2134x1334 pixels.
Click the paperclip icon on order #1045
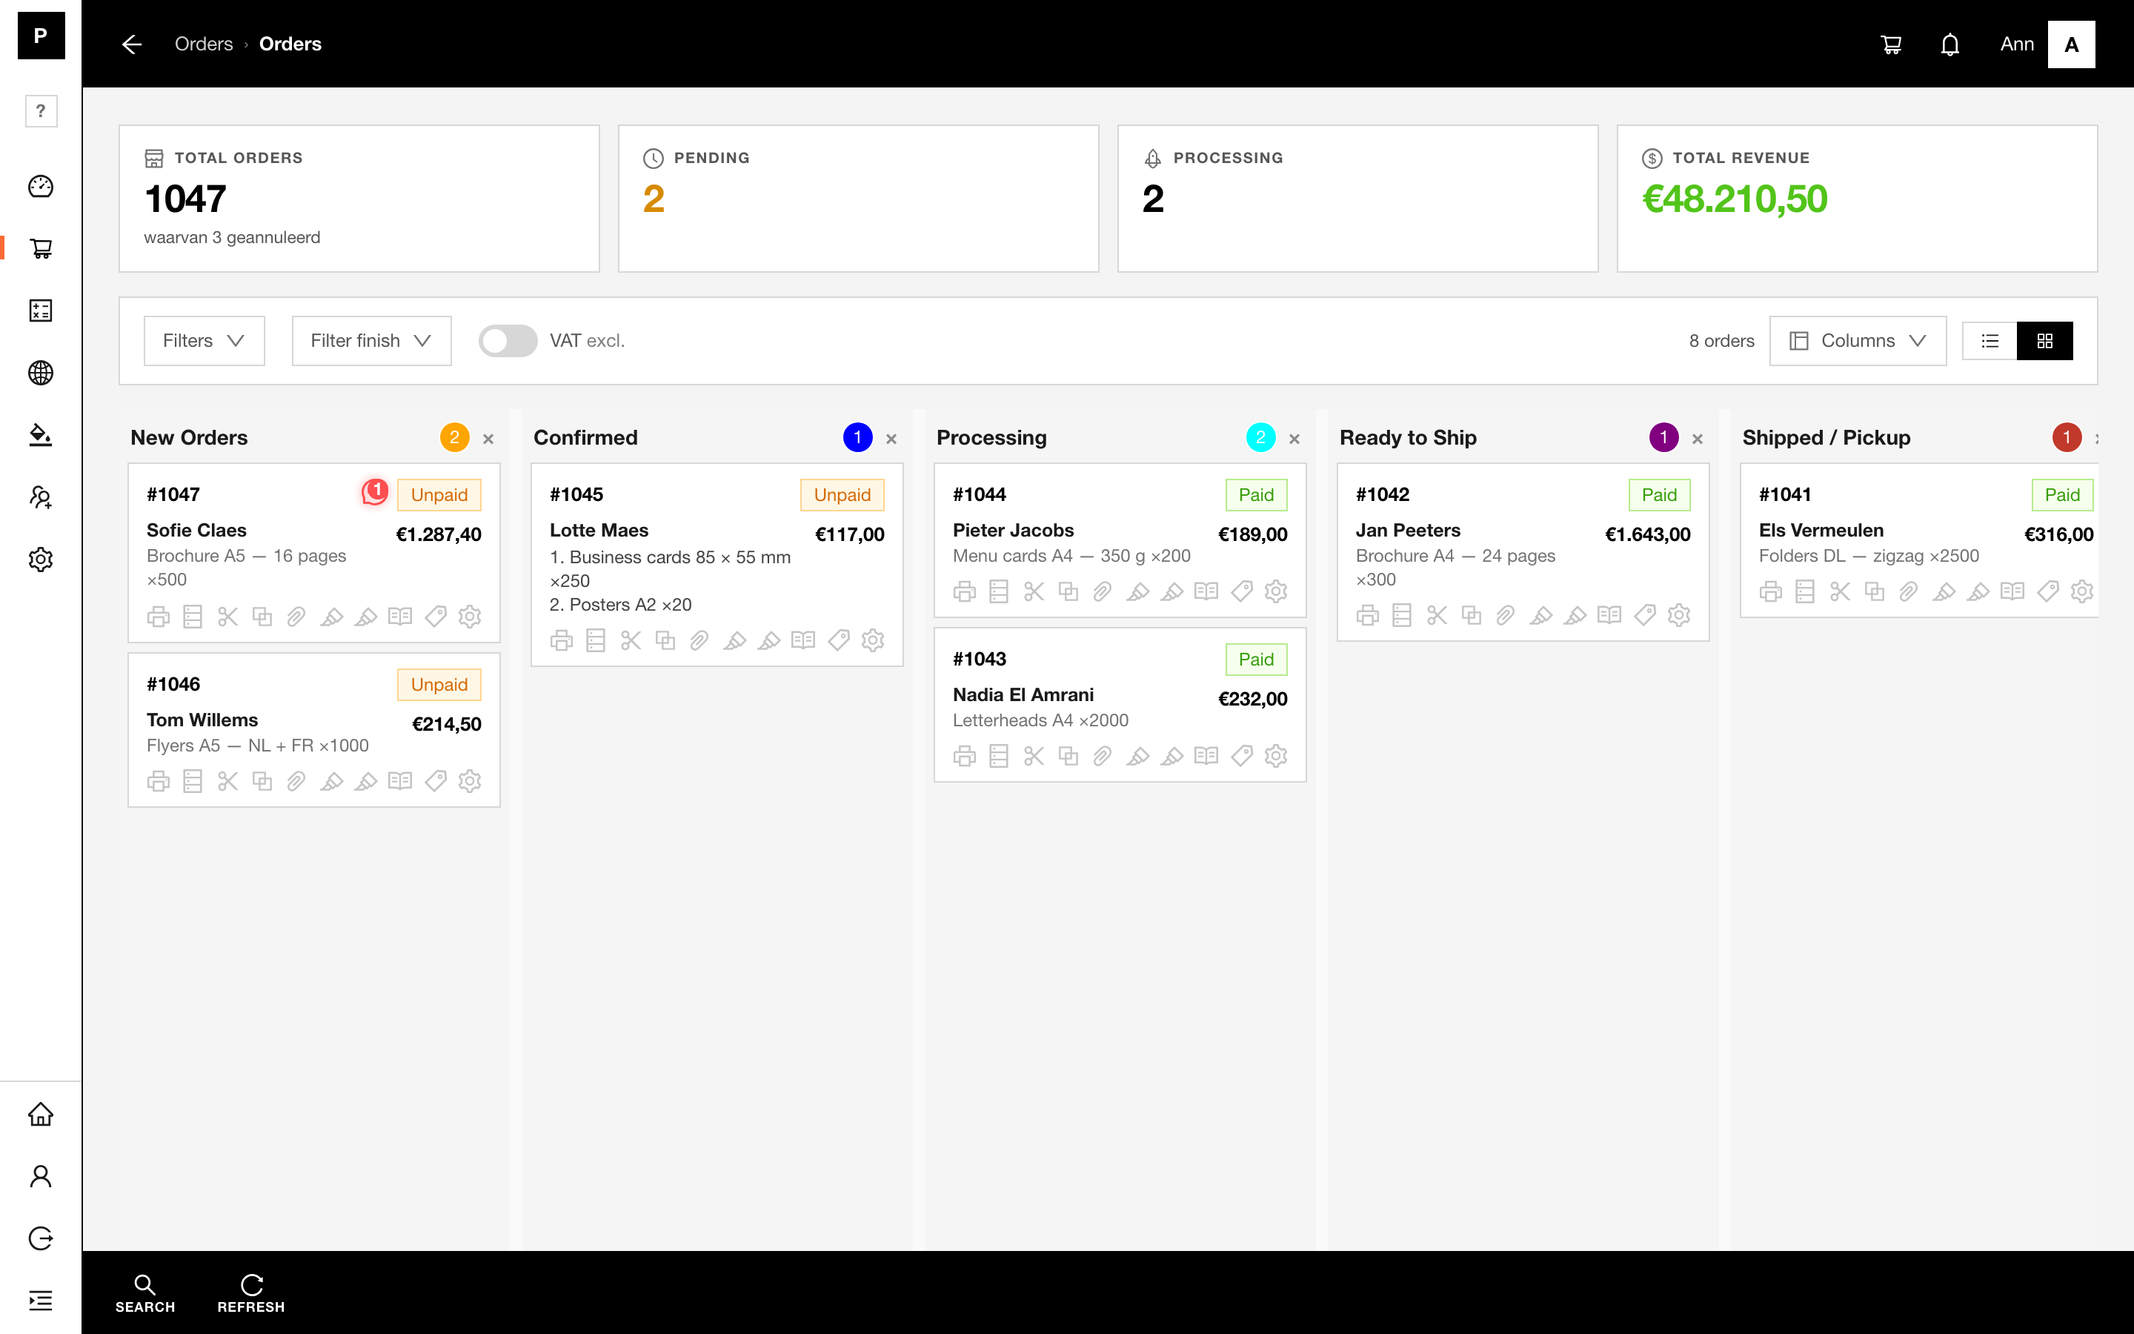[699, 640]
